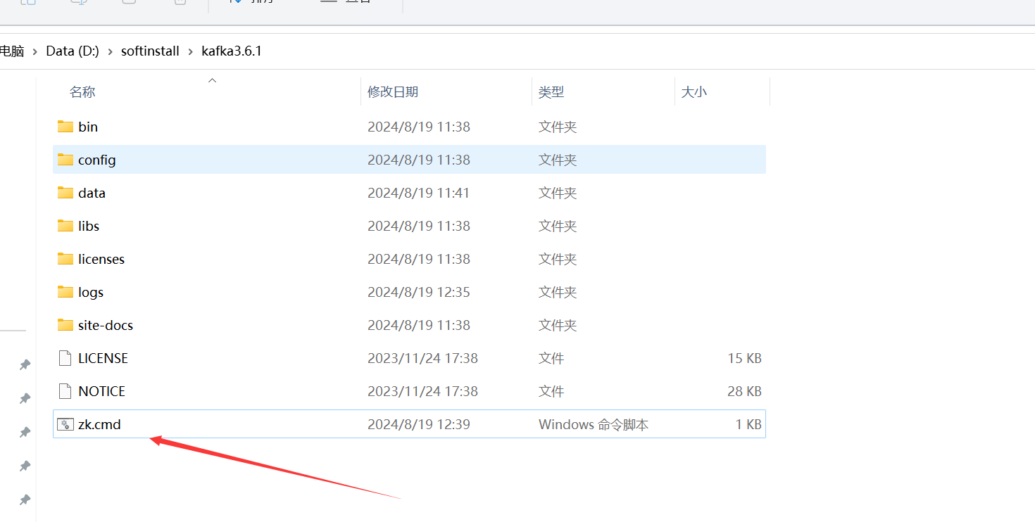The image size is (1035, 522).
Task: Go to Data (D:) in the address bar
Action: (73, 51)
